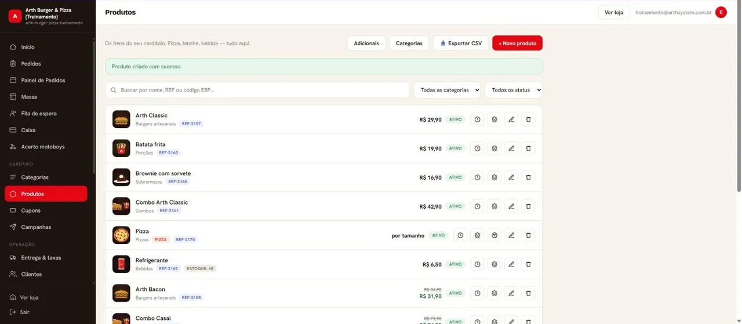Toggle ATIVO status of Arth Bacon

[456, 293]
